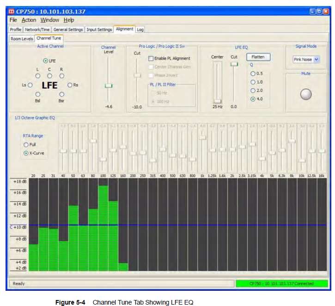Image resolution: width=335 pixels, height=306 pixels.
Task: Select Full RTA Range
Action: pyautogui.click(x=26, y=145)
